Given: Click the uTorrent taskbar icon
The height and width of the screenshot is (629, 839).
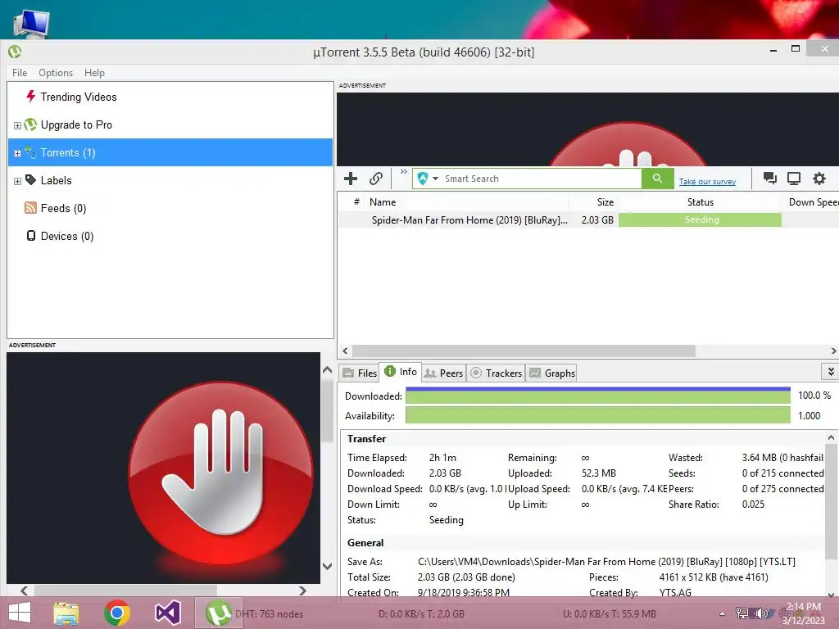Looking at the screenshot, I should point(218,613).
